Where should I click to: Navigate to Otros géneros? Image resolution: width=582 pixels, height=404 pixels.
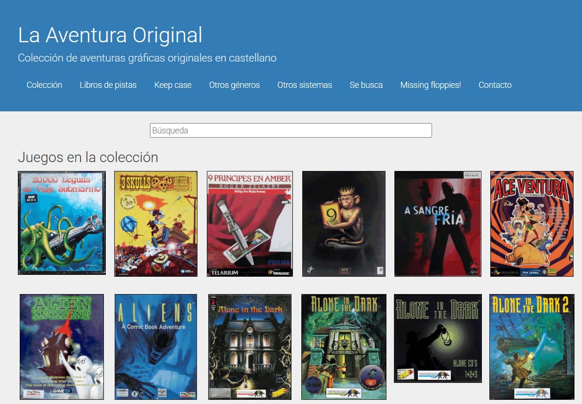(234, 85)
